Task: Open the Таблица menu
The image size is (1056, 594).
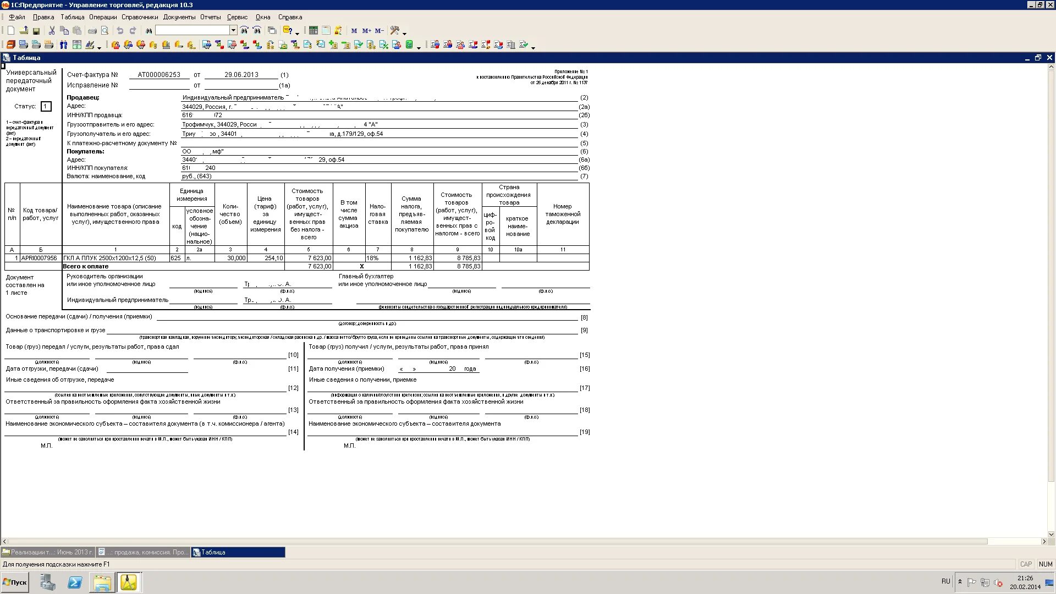Action: point(72,17)
